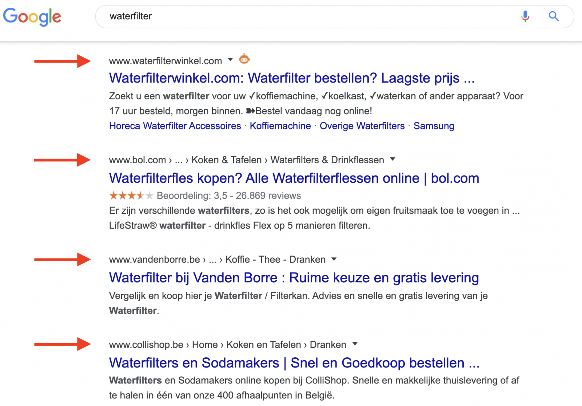Expand the dropdown next to www.collishop.be
The width and height of the screenshot is (582, 406).
tap(354, 344)
